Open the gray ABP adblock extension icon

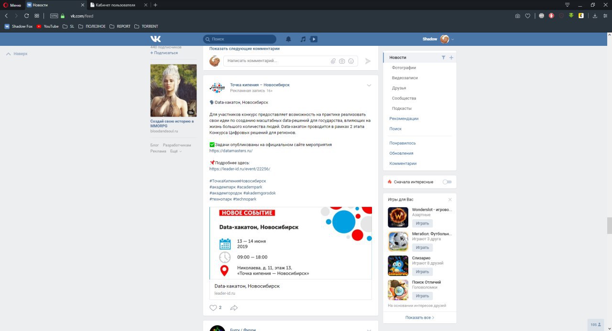pyautogui.click(x=541, y=16)
